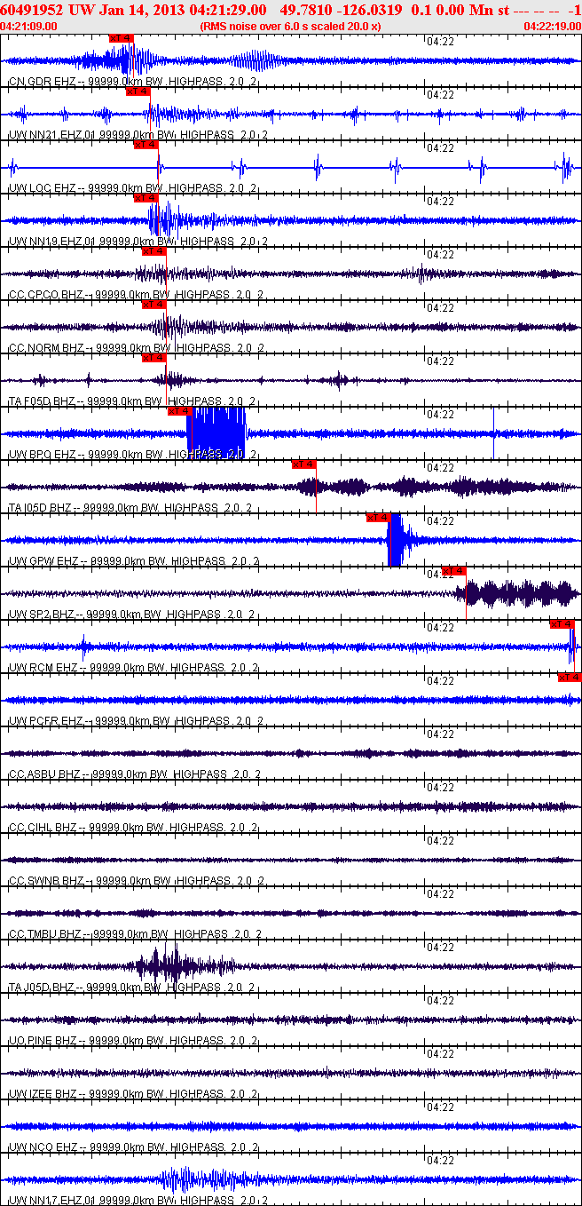
Task: Click the 'UW RCM EHZ' station label
Action: tap(43, 668)
